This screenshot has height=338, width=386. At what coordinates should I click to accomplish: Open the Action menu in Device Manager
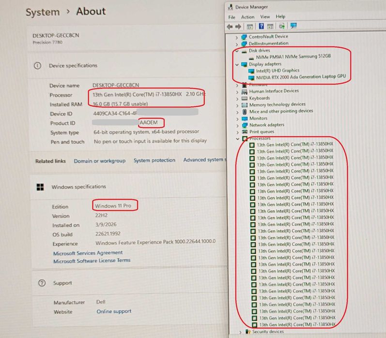click(247, 17)
